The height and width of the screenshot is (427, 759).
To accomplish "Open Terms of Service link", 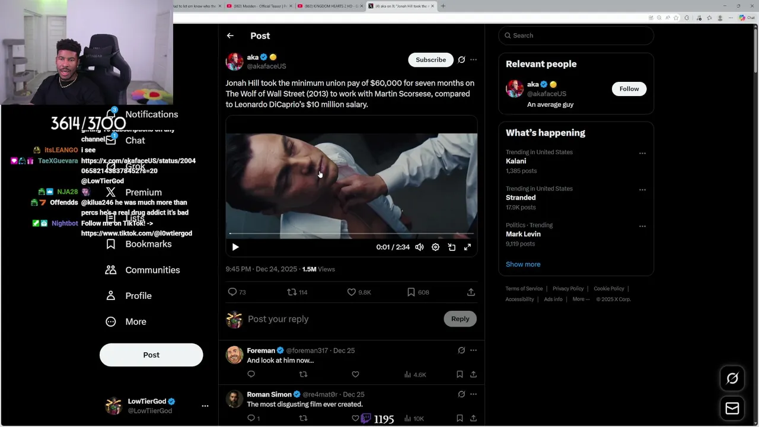I will 524,289.
